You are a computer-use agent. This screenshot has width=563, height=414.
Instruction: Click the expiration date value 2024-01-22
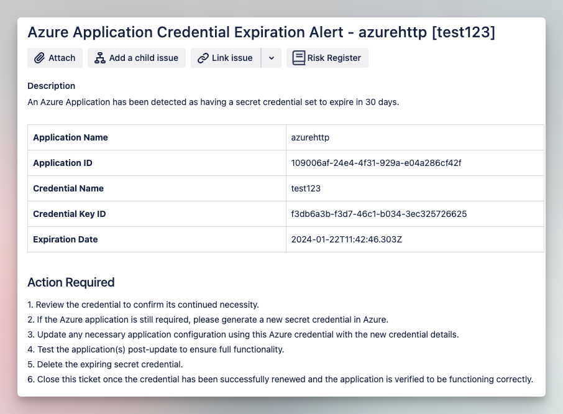coord(347,239)
